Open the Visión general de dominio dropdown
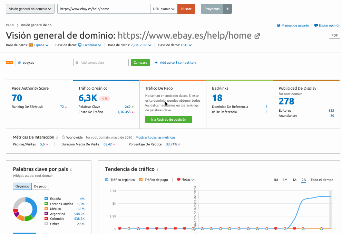This screenshot has width=342, height=234. [x=30, y=9]
